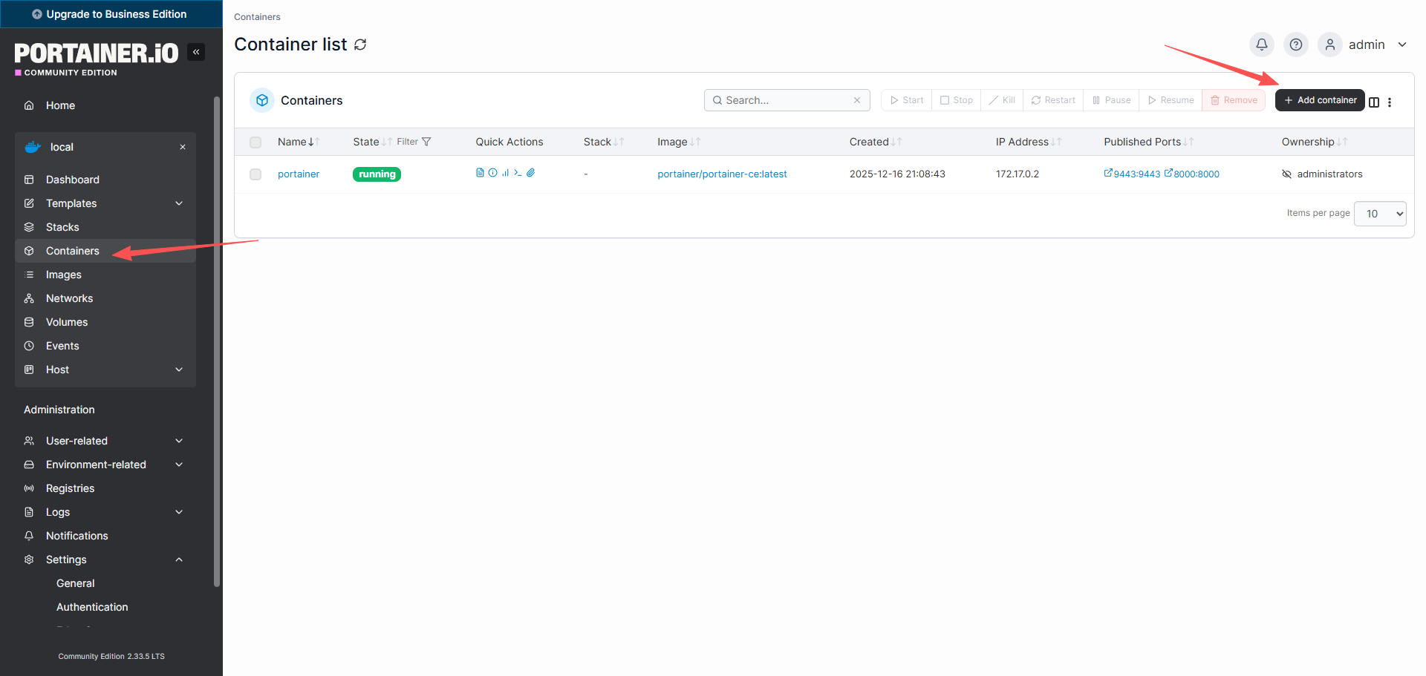Open the notifications bell icon
The height and width of the screenshot is (676, 1426).
(1261, 45)
